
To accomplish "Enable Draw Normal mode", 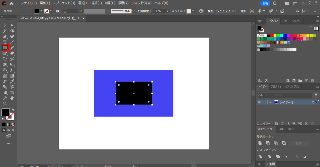I will click(x=4, y=130).
